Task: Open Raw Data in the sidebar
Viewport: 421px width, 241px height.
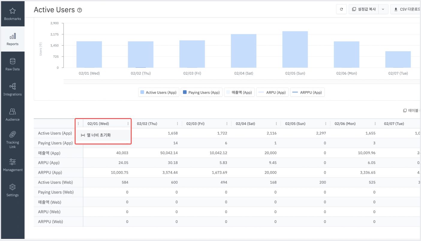Action: 13,64
